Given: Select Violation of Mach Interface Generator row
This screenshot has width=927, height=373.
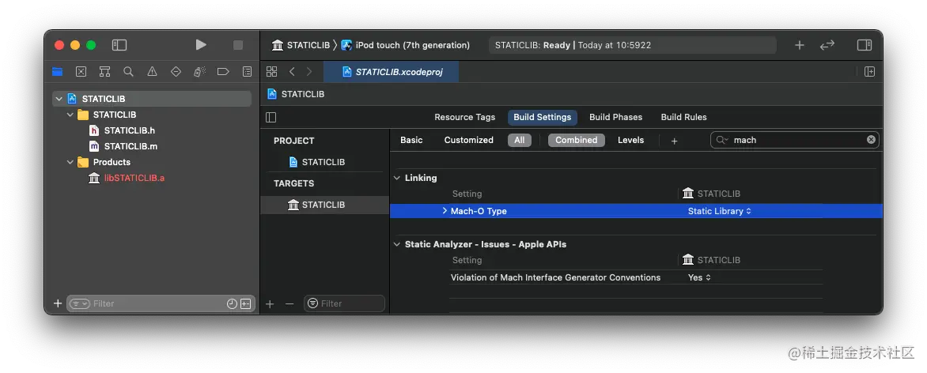Looking at the screenshot, I should pyautogui.click(x=636, y=277).
